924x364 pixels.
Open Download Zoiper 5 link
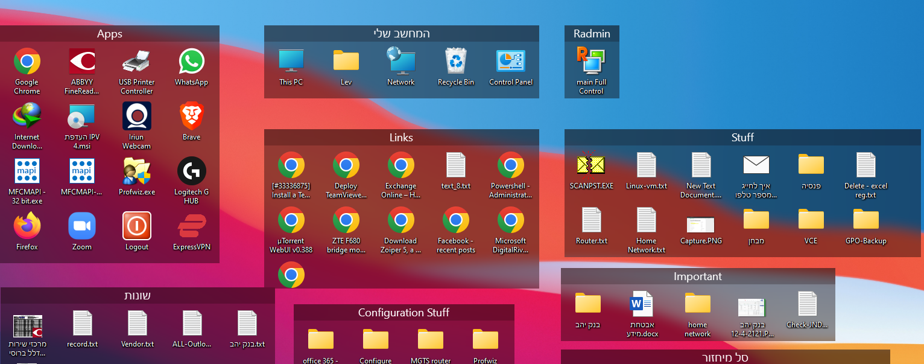click(x=401, y=220)
